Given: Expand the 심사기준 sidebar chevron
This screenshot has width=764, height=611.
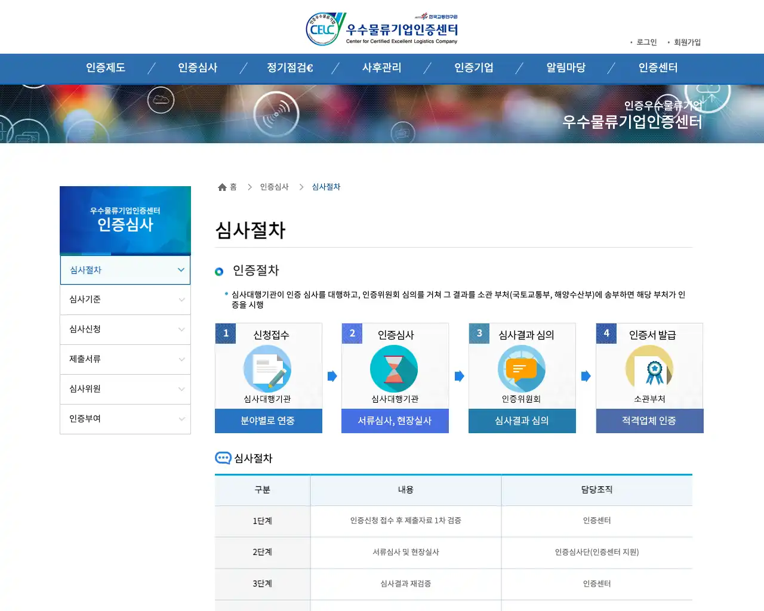Looking at the screenshot, I should tap(181, 300).
